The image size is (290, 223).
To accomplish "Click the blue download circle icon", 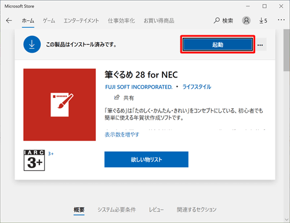I will tap(32, 45).
